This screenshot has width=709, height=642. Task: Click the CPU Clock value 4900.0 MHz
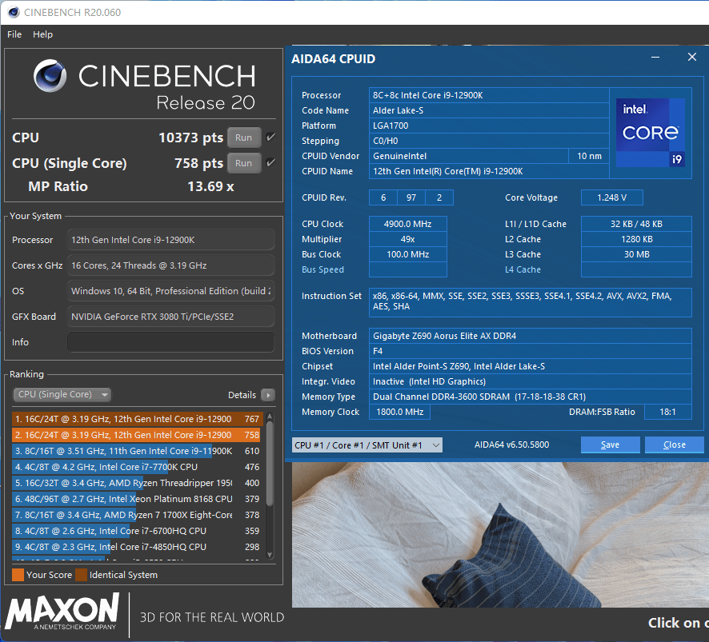(408, 224)
